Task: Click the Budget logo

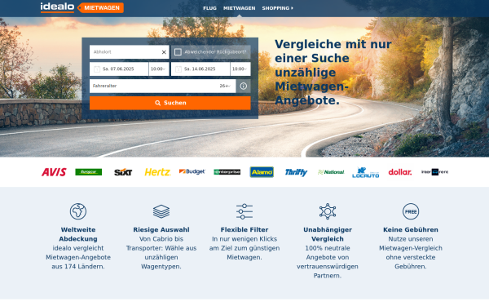Action: pos(192,171)
